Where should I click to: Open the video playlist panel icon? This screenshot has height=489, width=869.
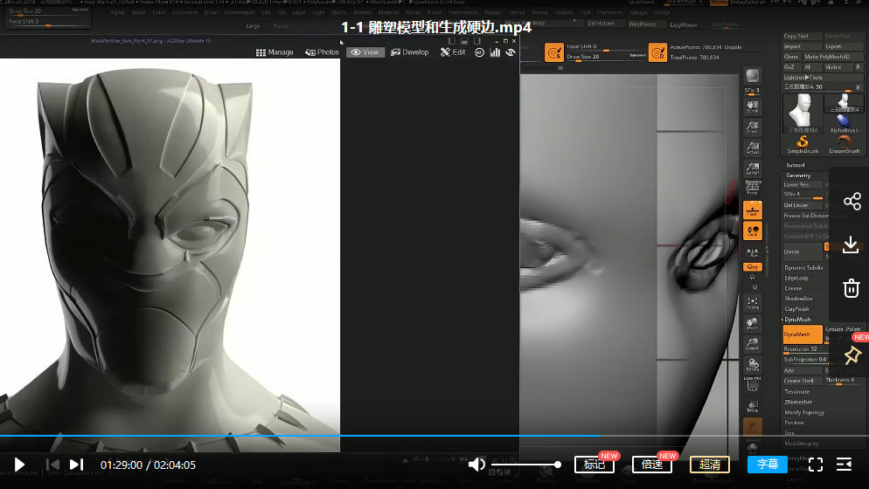click(x=845, y=465)
